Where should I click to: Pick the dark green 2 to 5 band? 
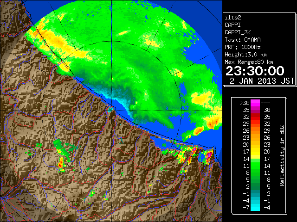[x=255, y=187]
